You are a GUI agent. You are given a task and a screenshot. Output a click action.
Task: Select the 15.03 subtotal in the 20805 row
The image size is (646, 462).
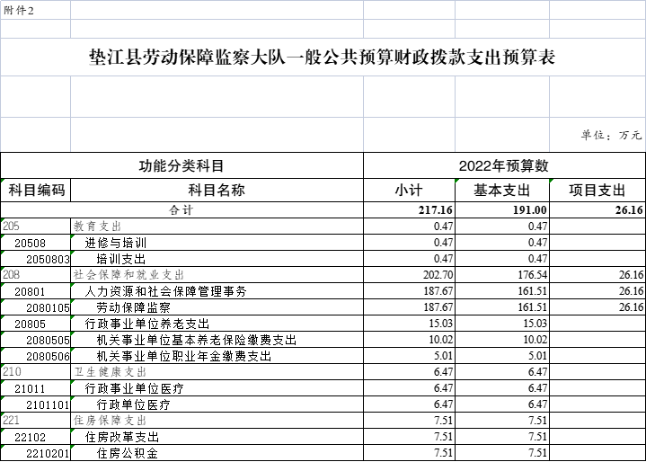[409, 323]
